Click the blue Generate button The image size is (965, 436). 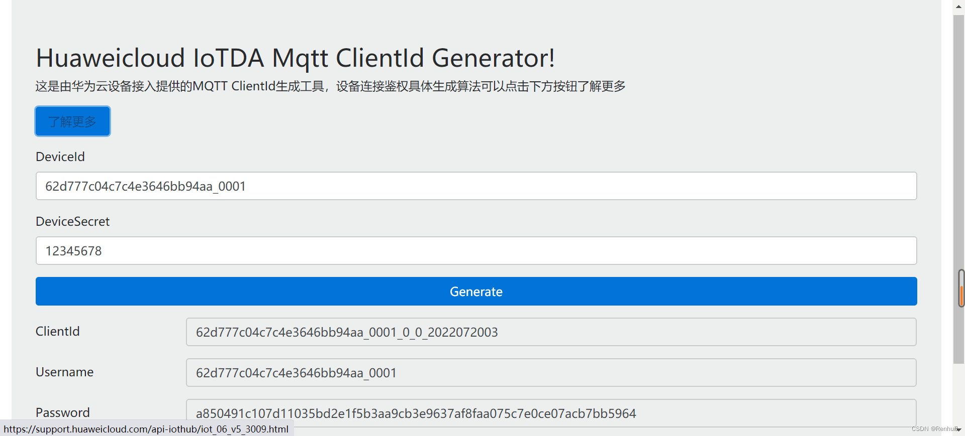click(x=476, y=292)
